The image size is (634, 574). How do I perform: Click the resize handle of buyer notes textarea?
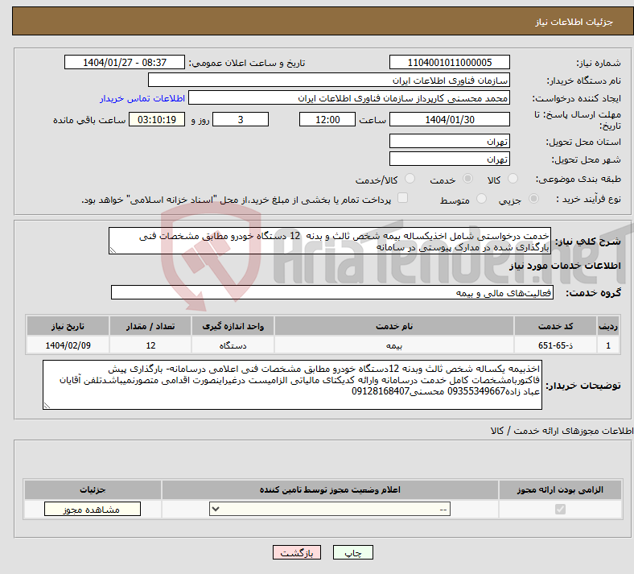47,405
